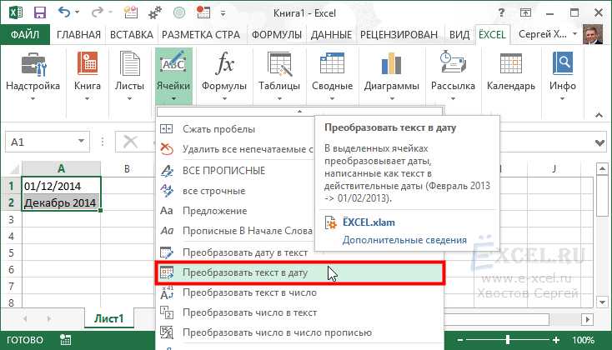Open the Таблицы ribbon menu
This screenshot has width=612, height=350.
(279, 76)
